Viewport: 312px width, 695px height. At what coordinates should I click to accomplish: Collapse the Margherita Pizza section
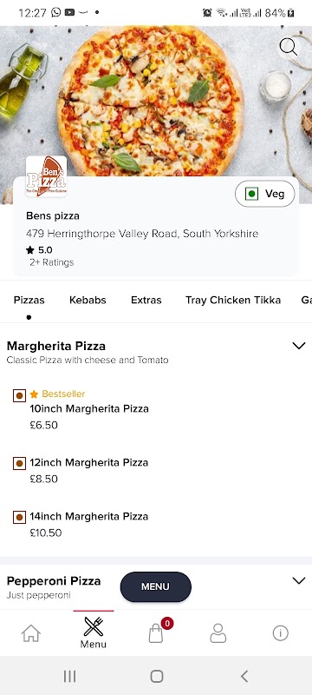[299, 346]
